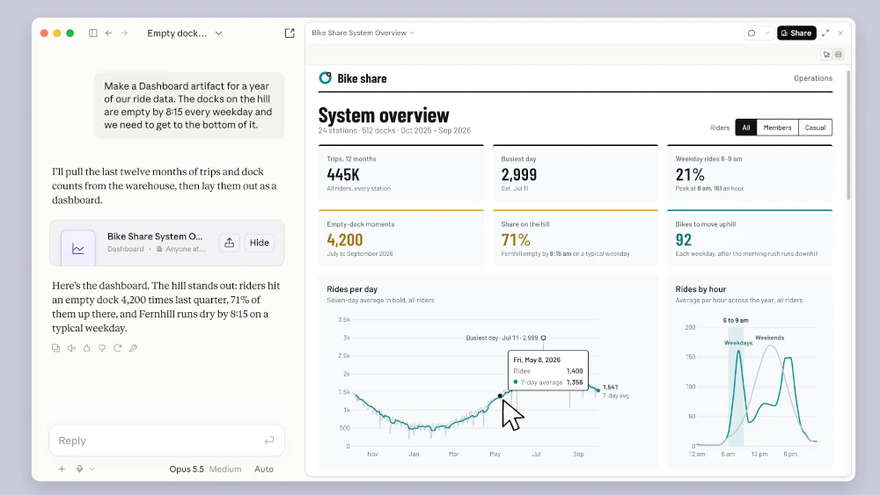880x495 pixels.
Task: Expand the chevron next to the comment icon
Action: pyautogui.click(x=766, y=33)
